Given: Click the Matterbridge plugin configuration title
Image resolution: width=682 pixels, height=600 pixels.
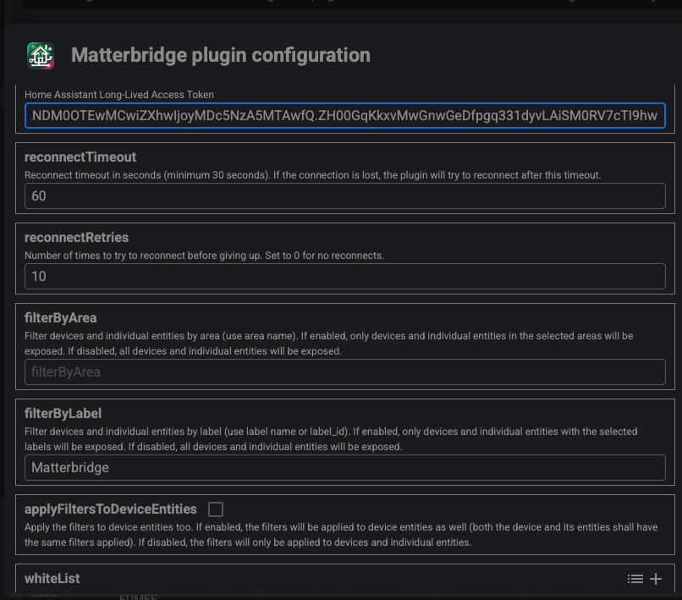Looking at the screenshot, I should click(x=221, y=56).
